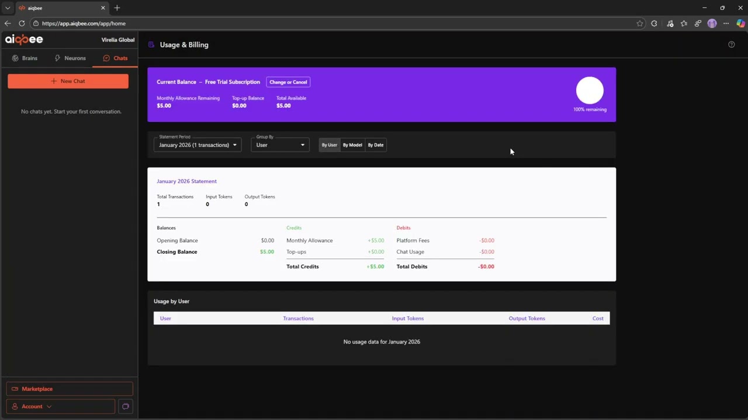Open the Copilot icon in the browser toolbar

tap(740, 23)
